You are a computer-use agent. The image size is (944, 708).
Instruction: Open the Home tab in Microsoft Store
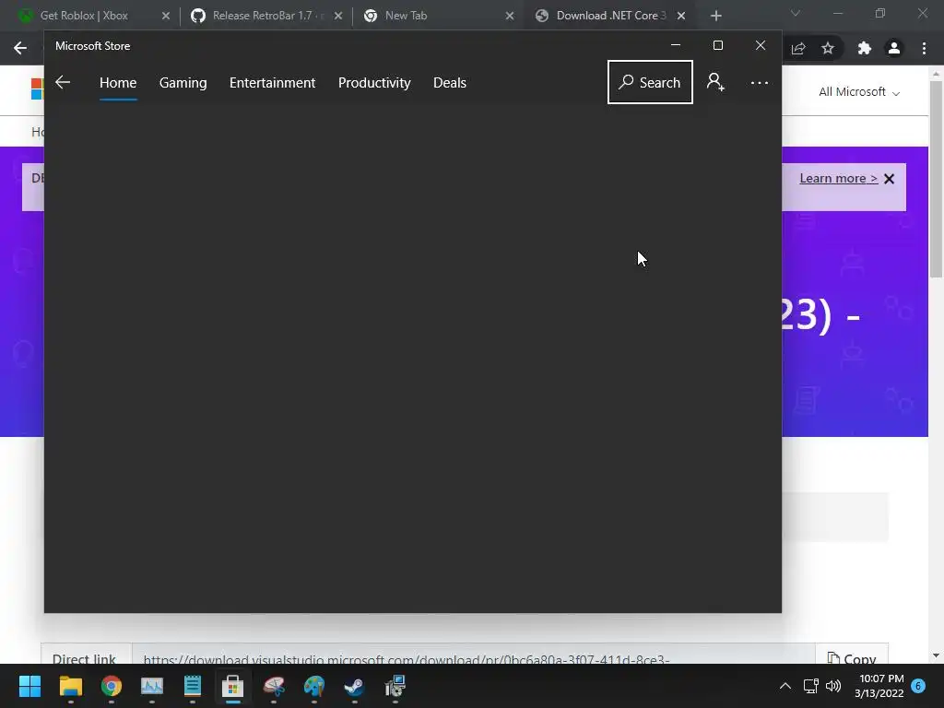pyautogui.click(x=118, y=82)
